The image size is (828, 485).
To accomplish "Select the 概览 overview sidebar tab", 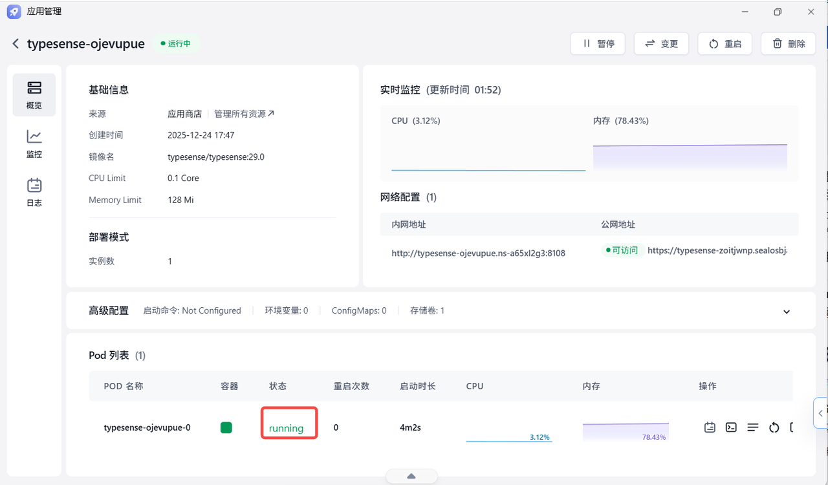I will tap(34, 95).
